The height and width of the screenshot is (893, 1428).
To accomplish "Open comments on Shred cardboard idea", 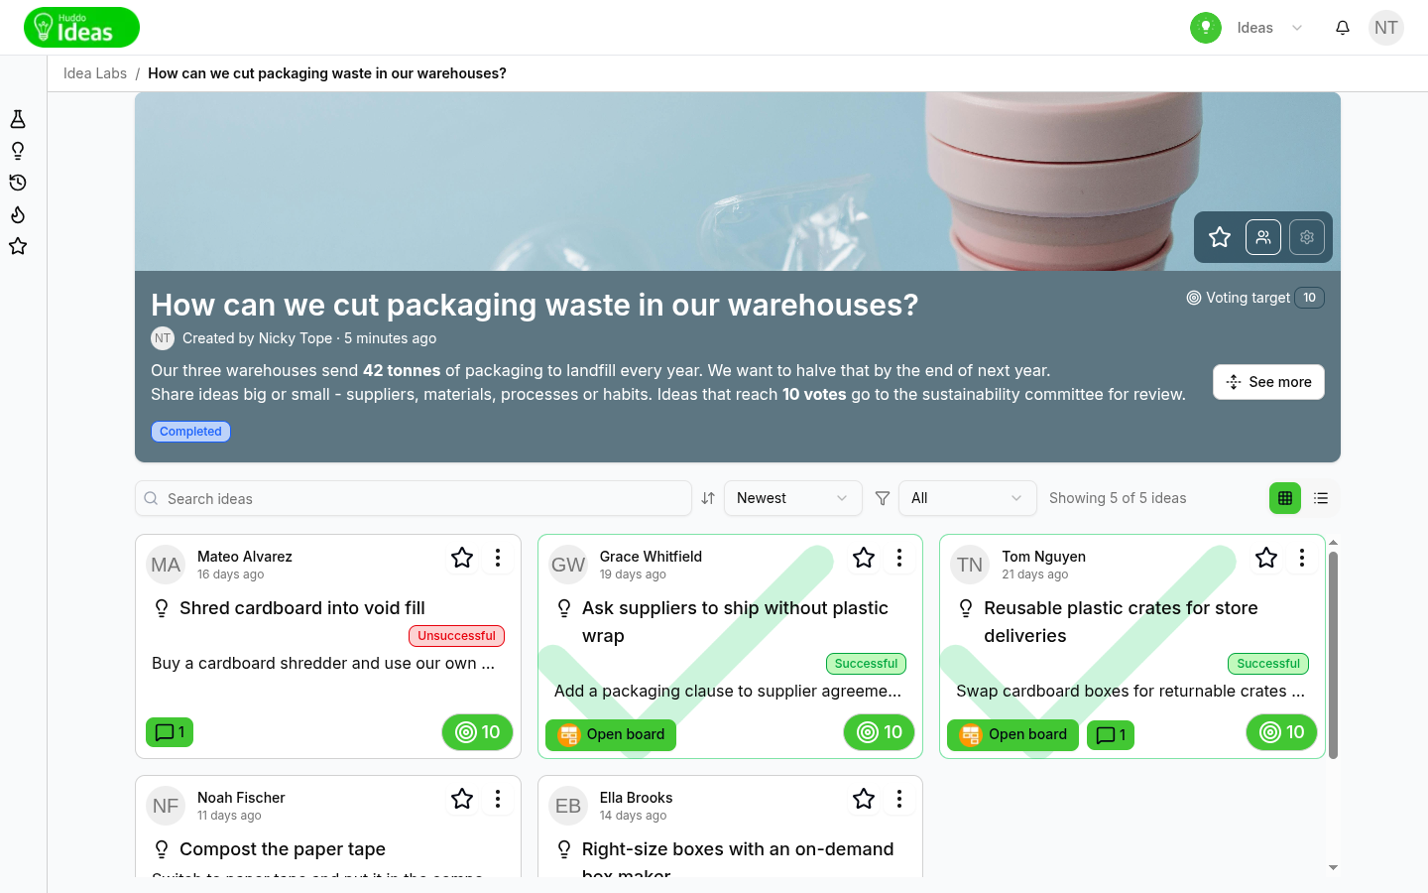I will click(170, 732).
